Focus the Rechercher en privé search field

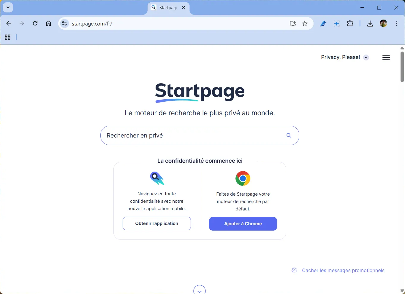200,135
